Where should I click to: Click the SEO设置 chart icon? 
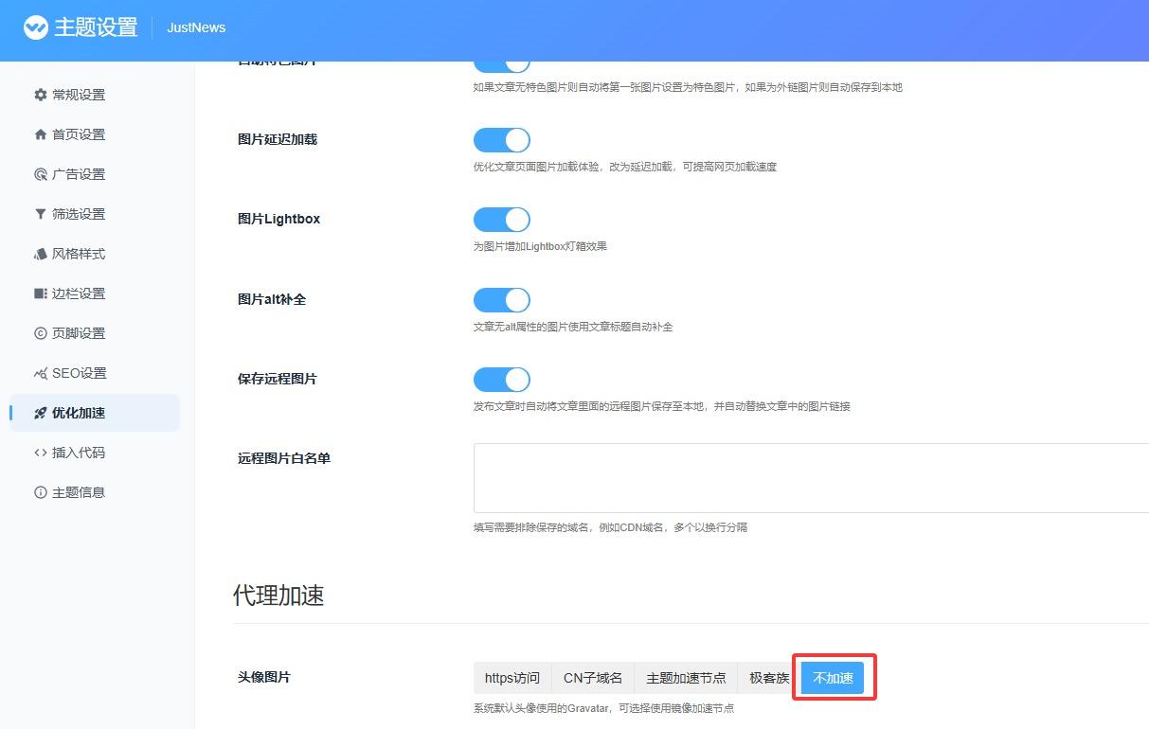point(40,373)
